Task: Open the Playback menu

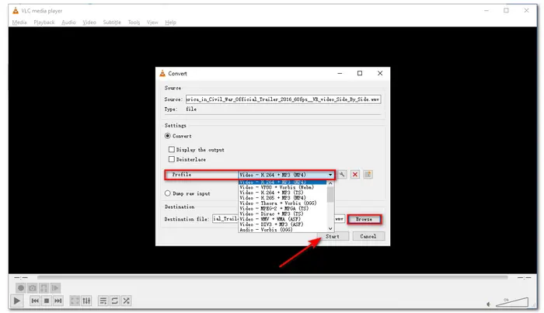Action: 44,23
